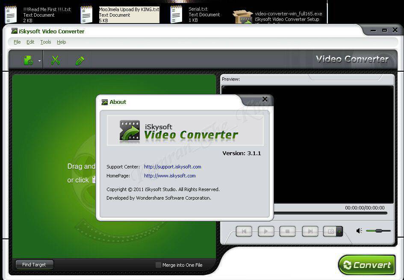The width and height of the screenshot is (404, 280).
Task: Open the File menu
Action: pyautogui.click(x=17, y=42)
